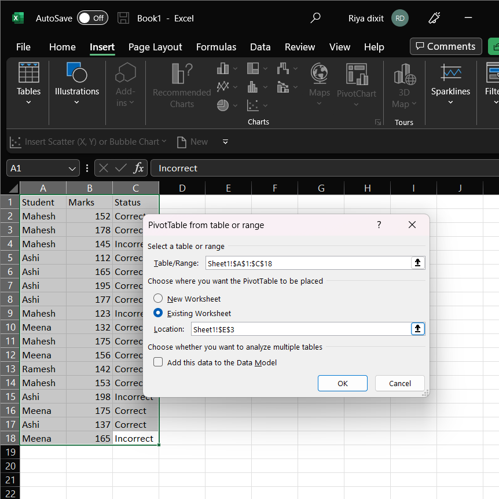499x499 pixels.
Task: Turn on the AutoSave toggle
Action: pyautogui.click(x=92, y=18)
